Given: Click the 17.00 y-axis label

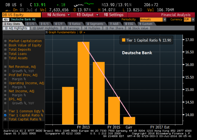Looking at the screenshot, I should point(190,40).
